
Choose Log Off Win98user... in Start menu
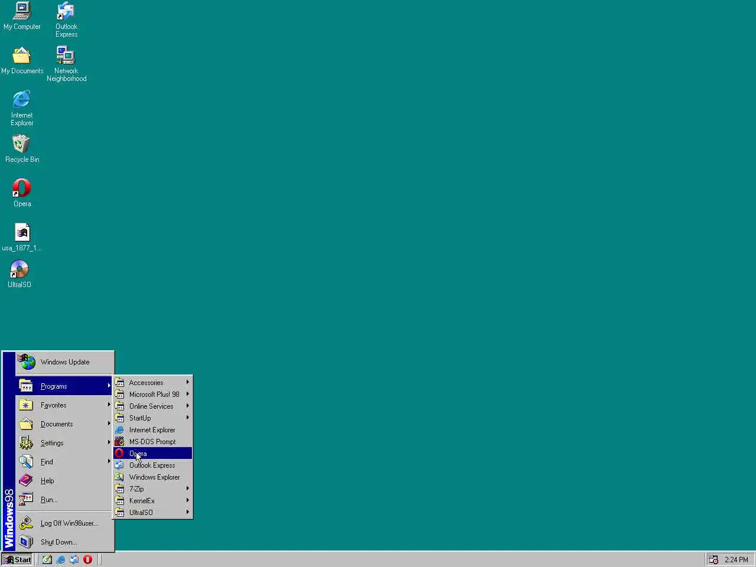pyautogui.click(x=64, y=523)
